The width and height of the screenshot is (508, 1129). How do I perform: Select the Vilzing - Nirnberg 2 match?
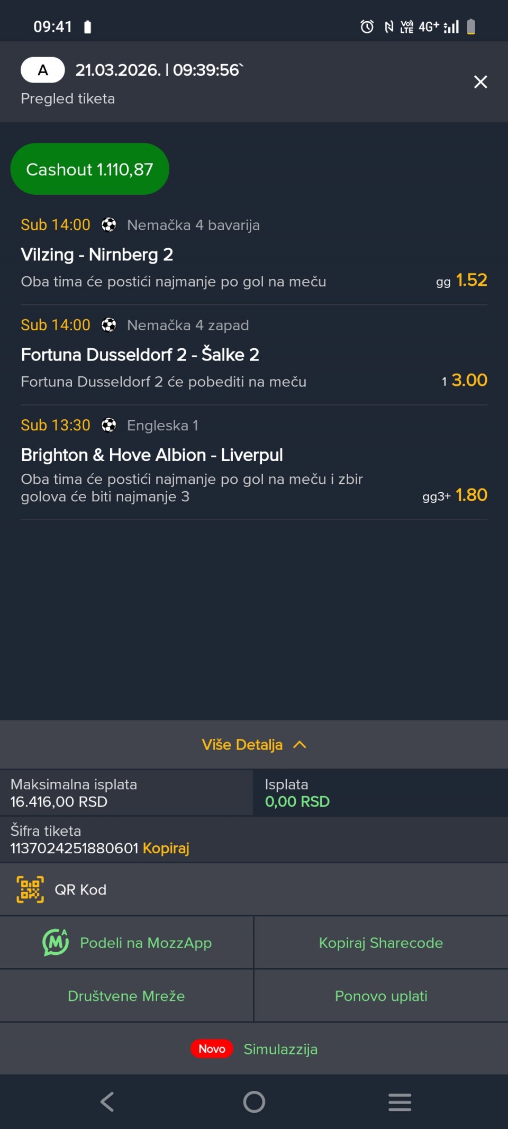[97, 255]
